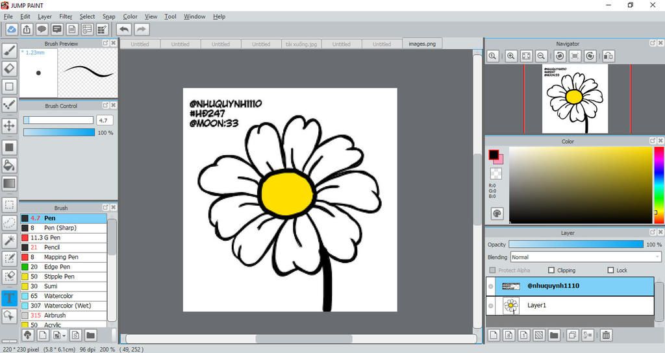Activate the rectangular Select tool
This screenshot has width=665, height=353.
(9, 205)
